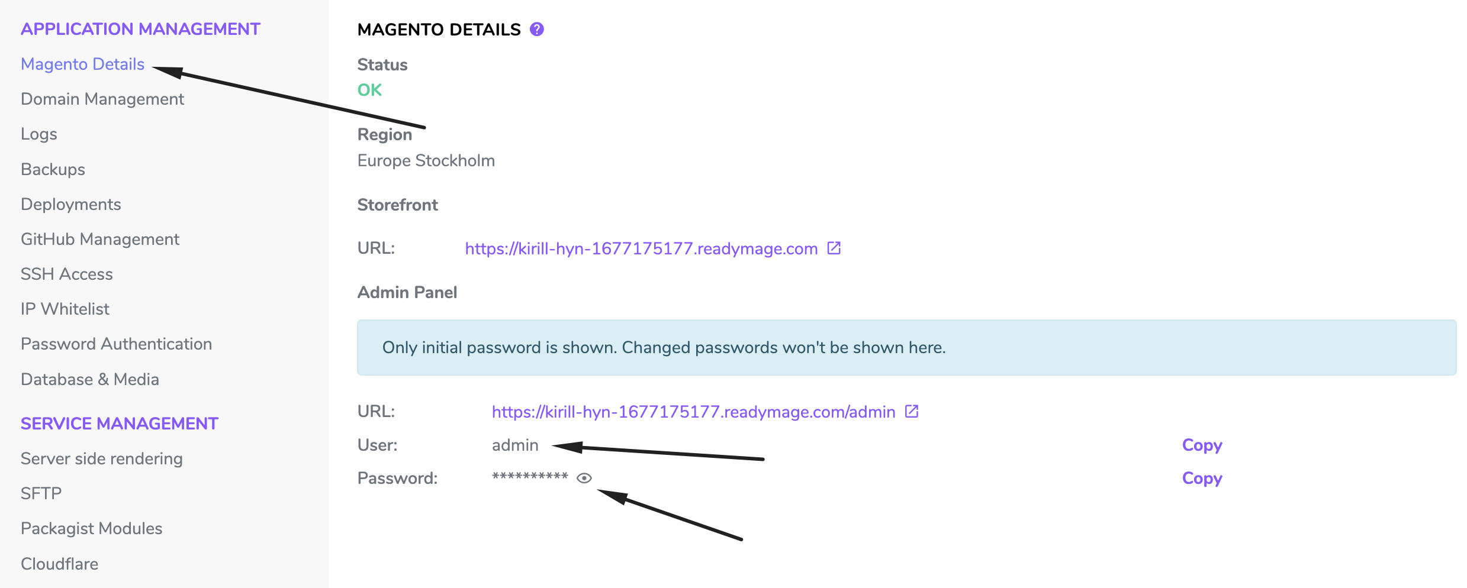Click the Magento Details help question icon
This screenshot has width=1467, height=588.
(536, 29)
